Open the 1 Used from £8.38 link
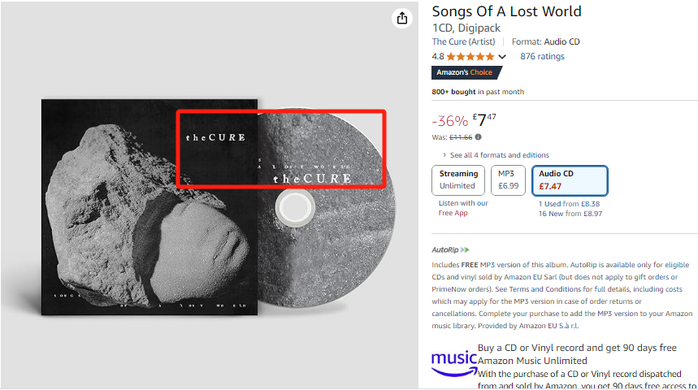Image resolution: width=698 pixels, height=390 pixels. tap(569, 203)
